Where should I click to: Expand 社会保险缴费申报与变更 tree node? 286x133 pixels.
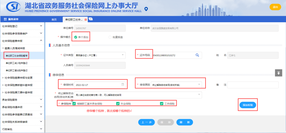pos(3,78)
